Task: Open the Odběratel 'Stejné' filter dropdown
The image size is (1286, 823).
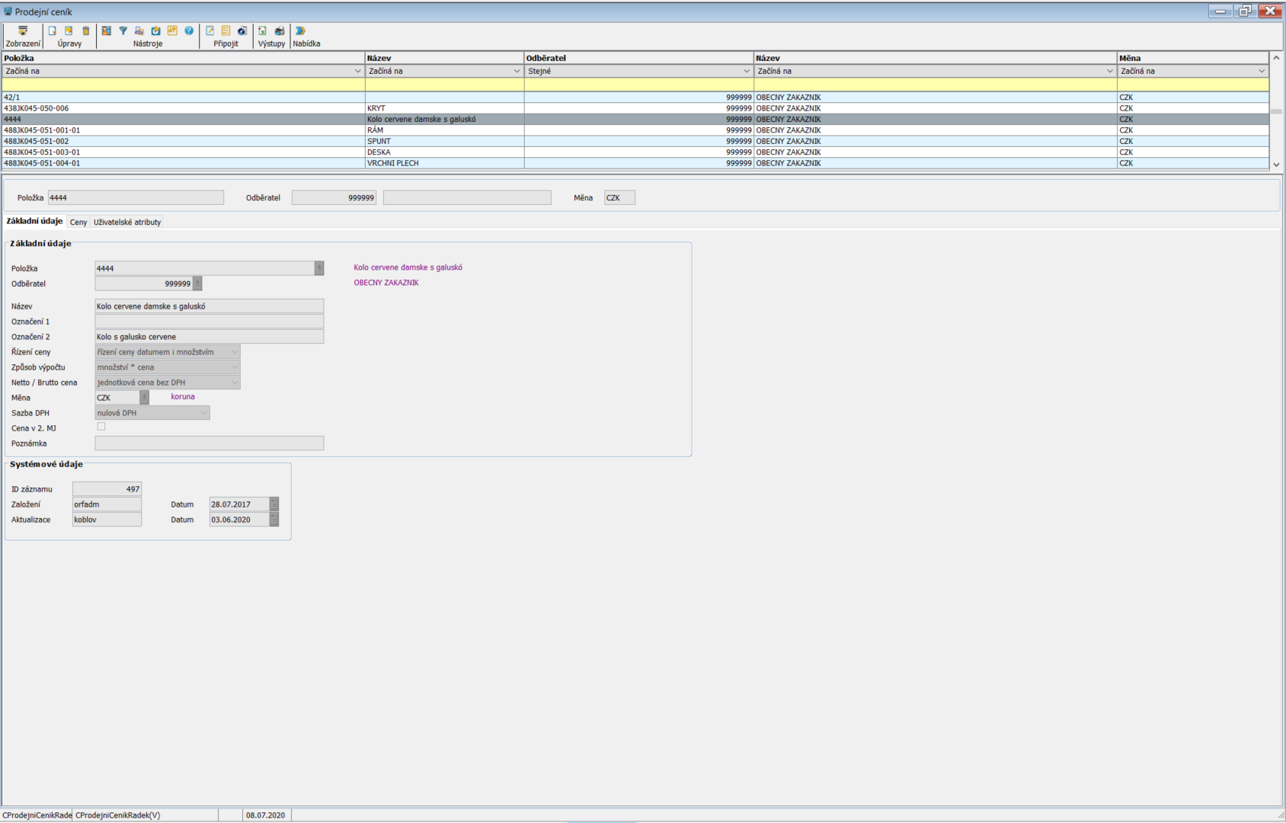Action: 746,71
